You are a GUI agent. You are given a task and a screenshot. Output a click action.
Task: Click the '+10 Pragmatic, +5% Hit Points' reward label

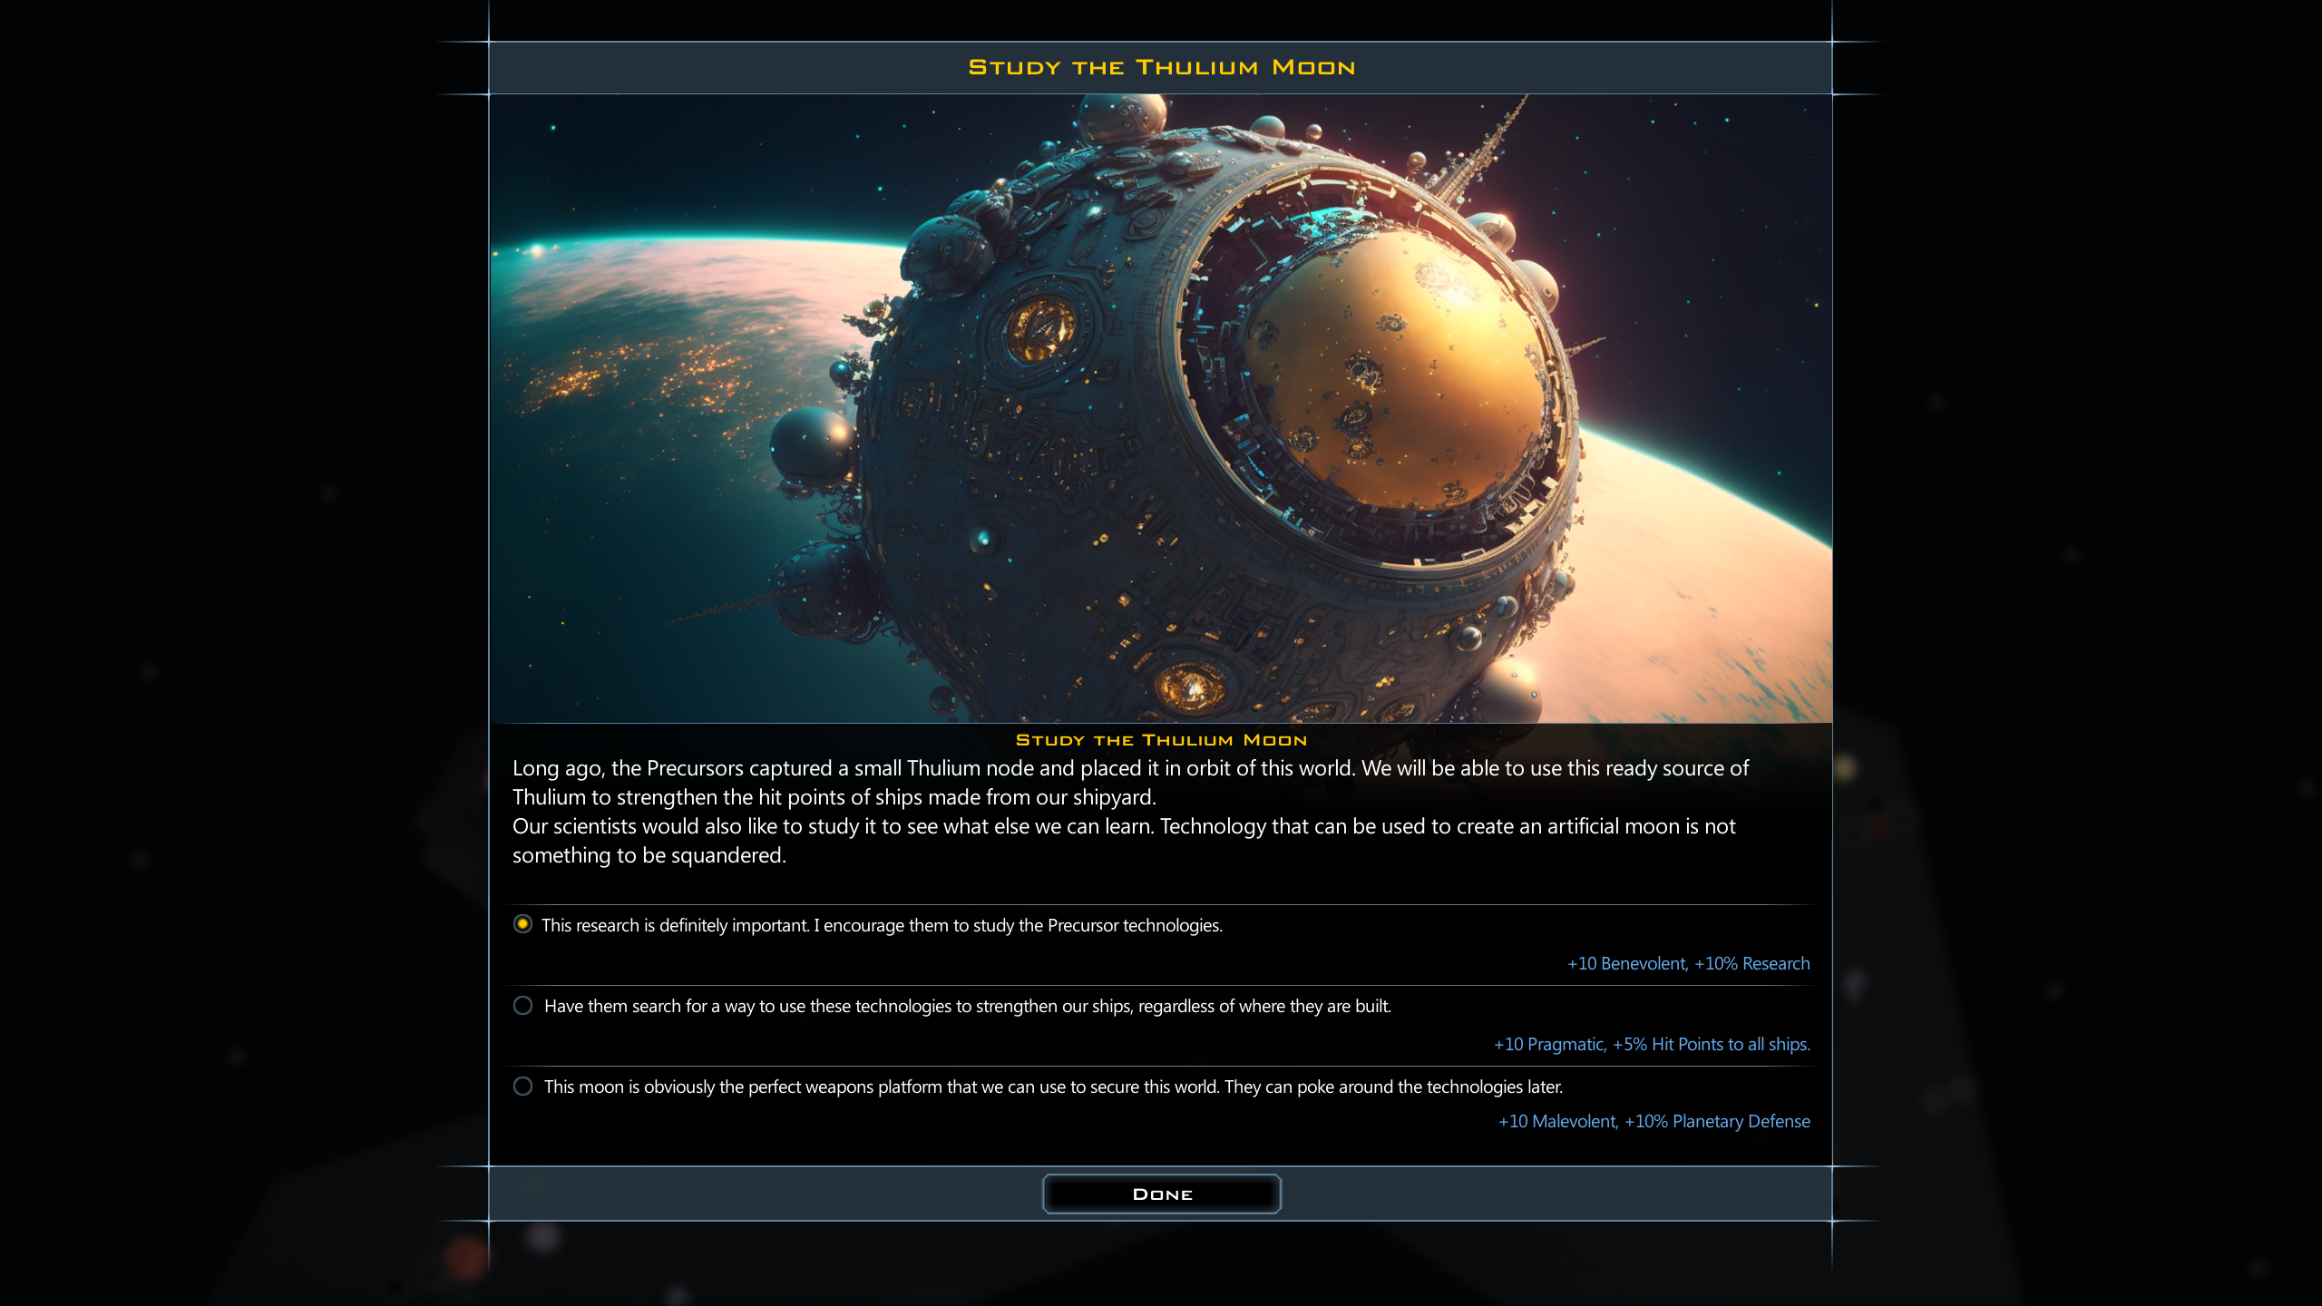click(1651, 1044)
